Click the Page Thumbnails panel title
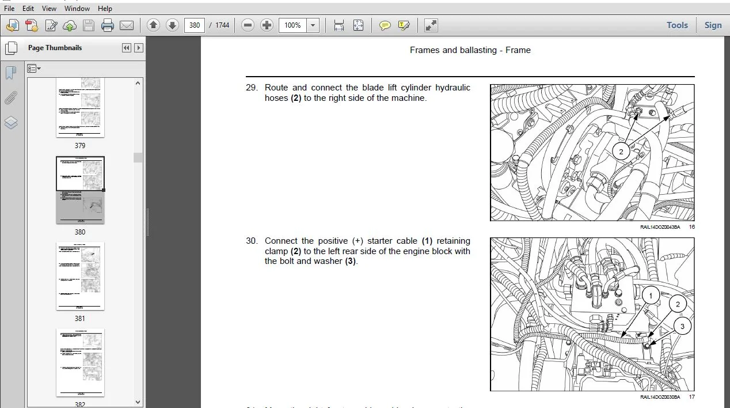The width and height of the screenshot is (730, 408). [55, 48]
